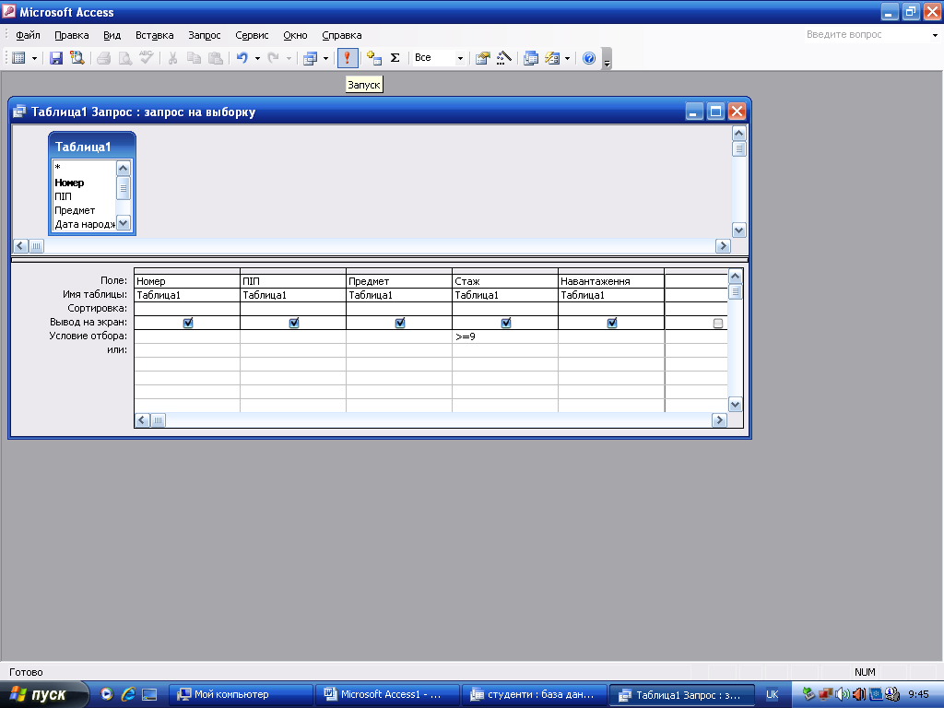The width and height of the screenshot is (944, 708).
Task: Expand the Undo history dropdown
Action: pos(257,58)
